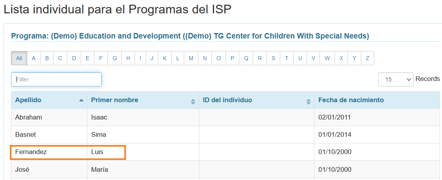Filter list by letter F

coord(101,58)
